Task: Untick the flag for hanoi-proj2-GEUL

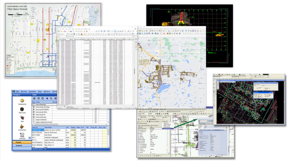Action: pyautogui.click(x=34, y=112)
